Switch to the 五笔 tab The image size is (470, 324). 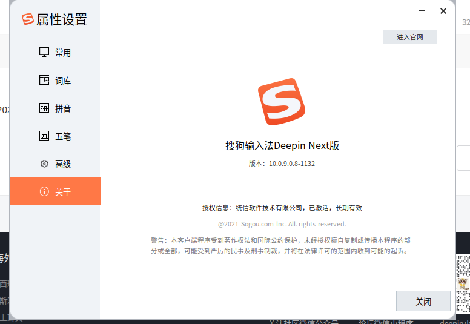click(55, 136)
